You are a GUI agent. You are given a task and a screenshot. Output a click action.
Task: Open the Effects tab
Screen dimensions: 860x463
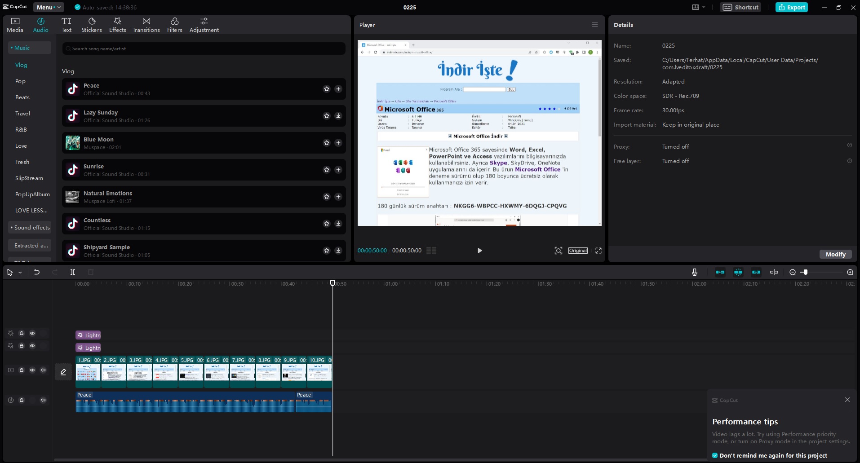(117, 25)
